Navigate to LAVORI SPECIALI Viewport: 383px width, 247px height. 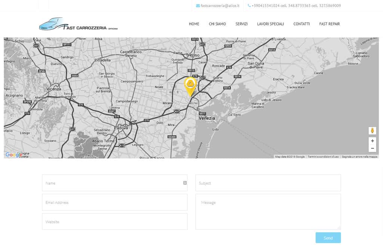click(x=270, y=24)
